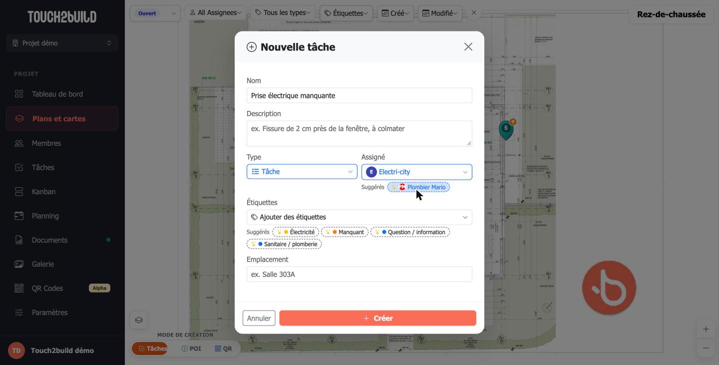The width and height of the screenshot is (719, 365).
Task: Click the Paramètres sliders icon
Action: point(19,313)
